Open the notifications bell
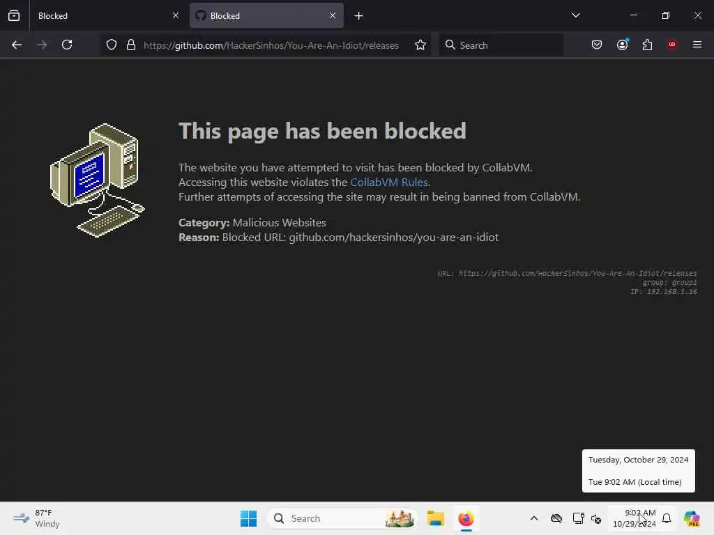Image resolution: width=714 pixels, height=535 pixels. 667,518
